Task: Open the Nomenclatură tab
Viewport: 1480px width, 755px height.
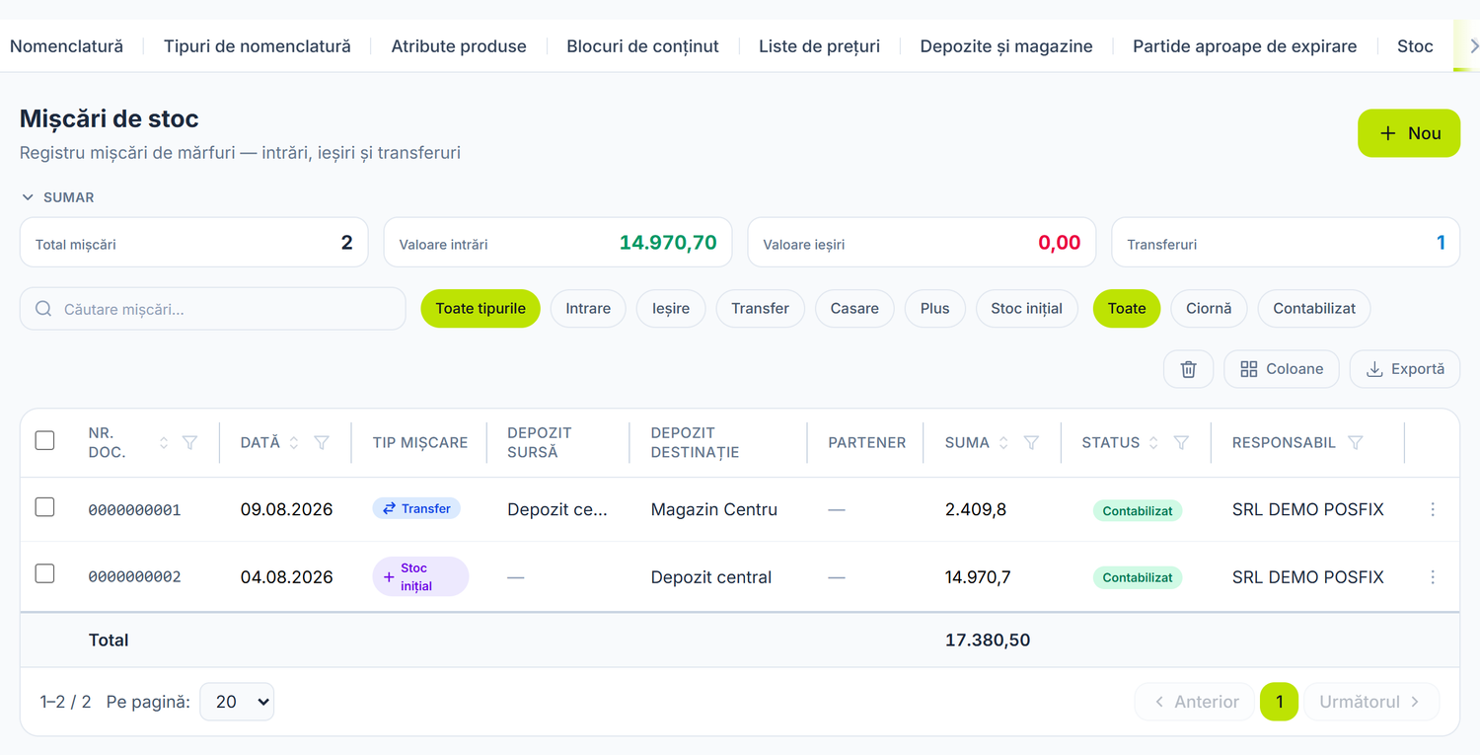Action: pyautogui.click(x=67, y=46)
